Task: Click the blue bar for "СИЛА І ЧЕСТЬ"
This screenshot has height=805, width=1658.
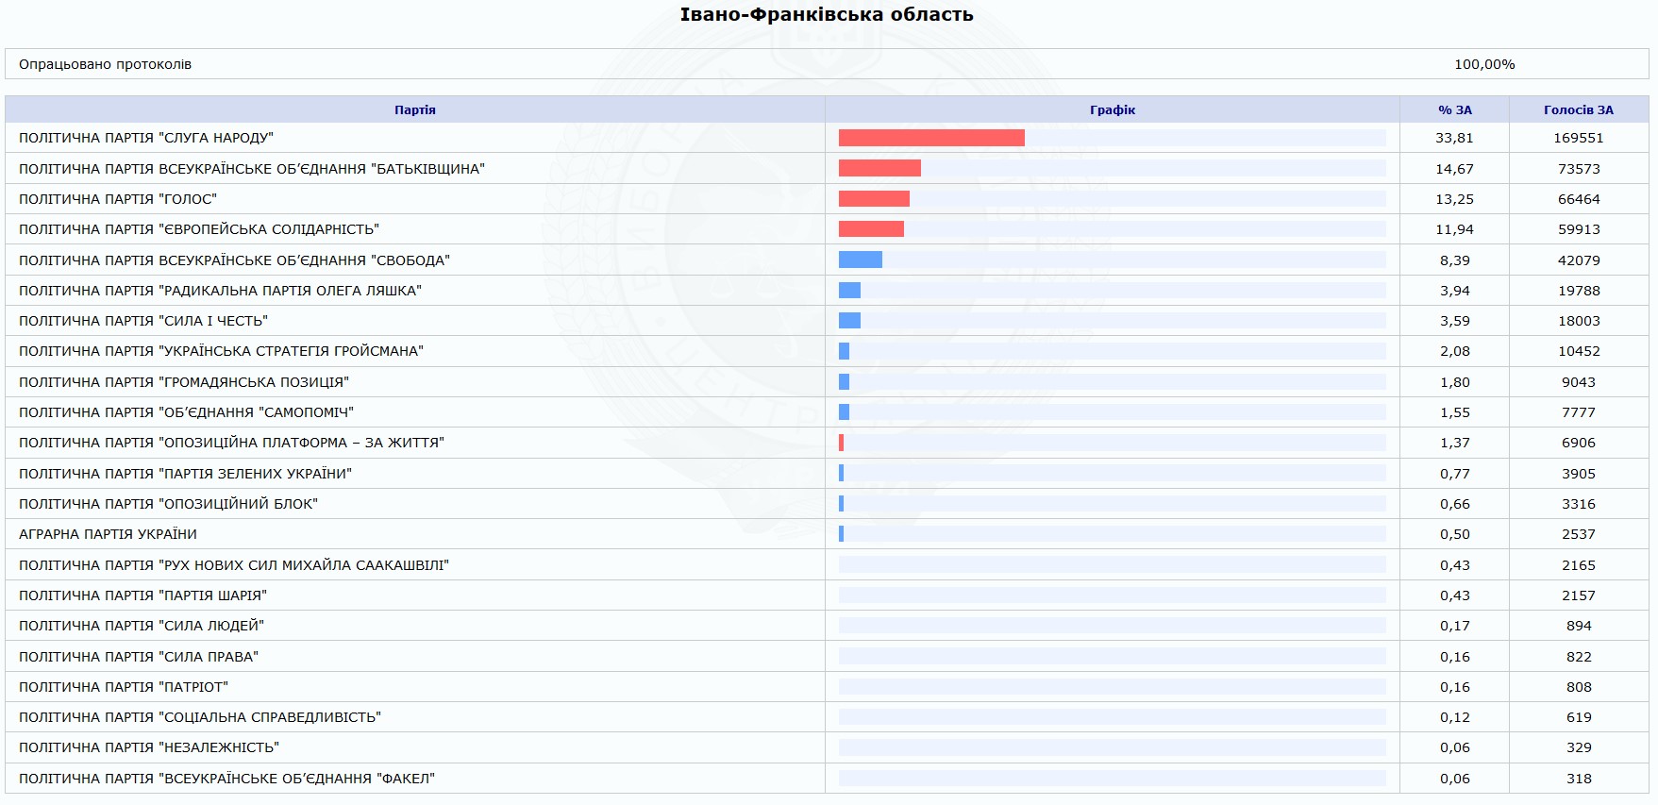Action: click(849, 321)
